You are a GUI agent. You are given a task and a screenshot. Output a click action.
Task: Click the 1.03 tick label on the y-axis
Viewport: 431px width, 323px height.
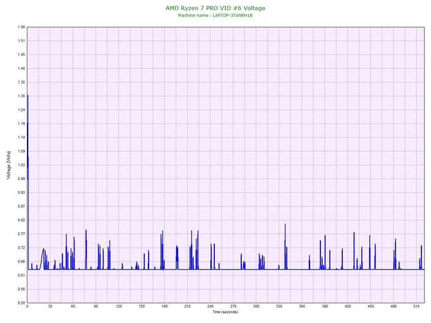21,165
